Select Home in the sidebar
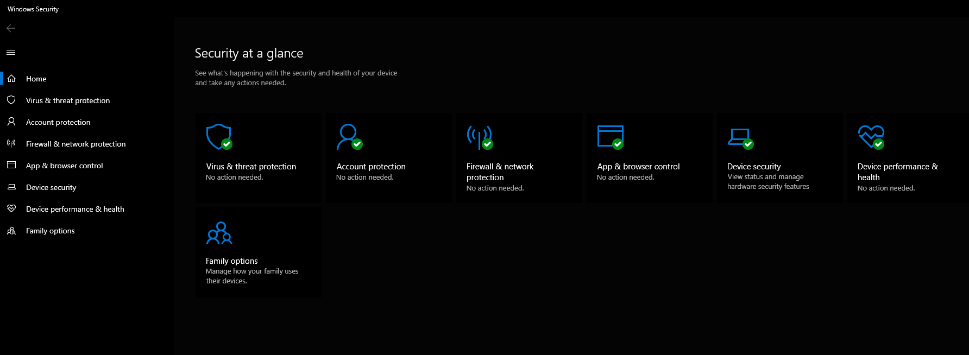This screenshot has height=355, width=969. (x=36, y=79)
